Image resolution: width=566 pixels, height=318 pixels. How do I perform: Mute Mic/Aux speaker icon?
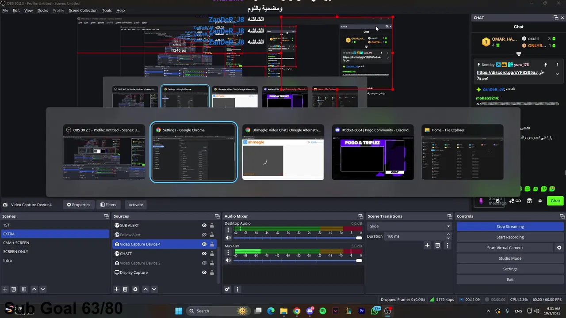click(x=228, y=260)
